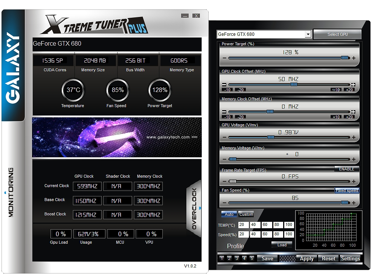Click plus icon of GPU Clock Offset
This screenshot has height=275, width=372.
pyautogui.click(x=353, y=84)
